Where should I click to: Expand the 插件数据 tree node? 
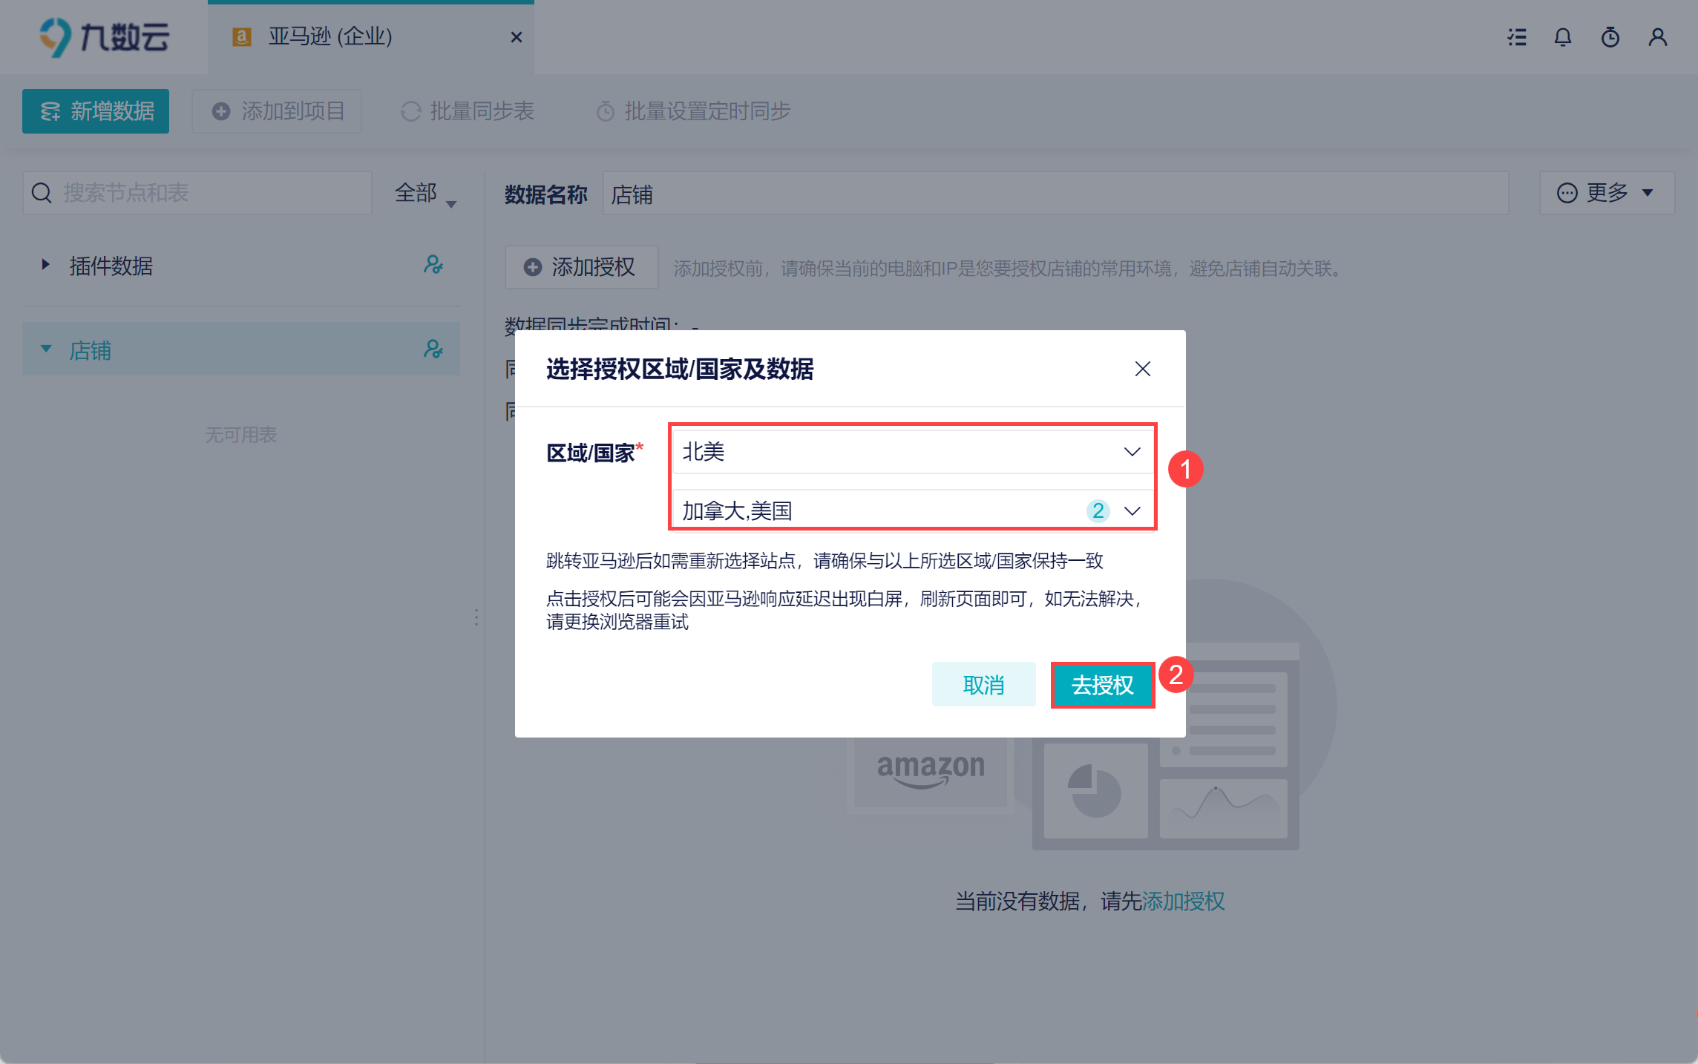(x=46, y=265)
